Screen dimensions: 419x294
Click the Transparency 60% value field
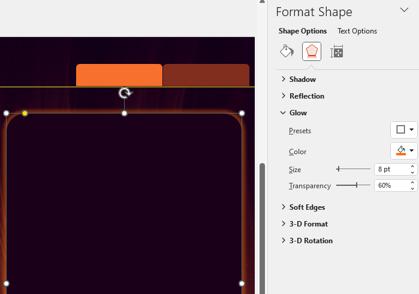pyautogui.click(x=392, y=185)
